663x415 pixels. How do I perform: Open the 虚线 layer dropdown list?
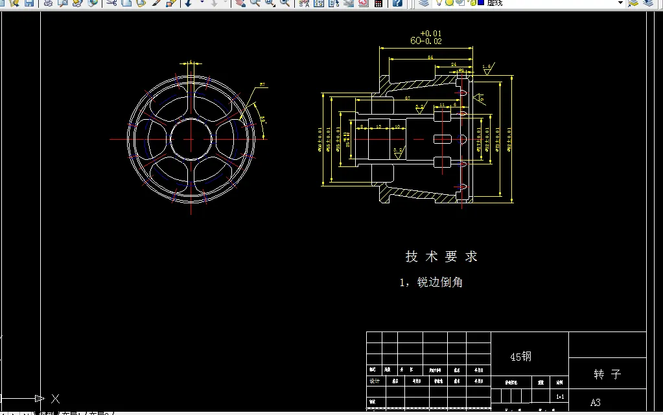[620, 3]
